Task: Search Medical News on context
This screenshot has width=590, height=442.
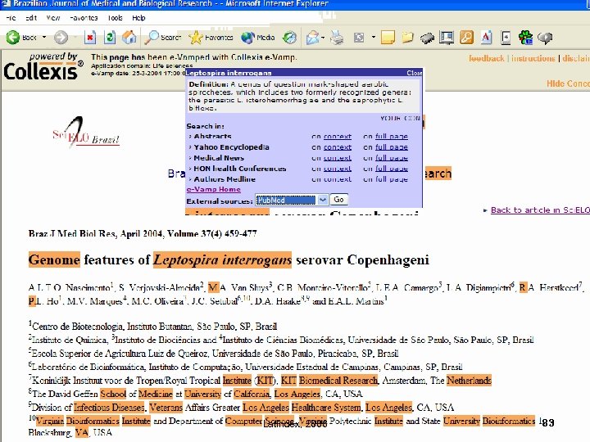Action: point(337,158)
